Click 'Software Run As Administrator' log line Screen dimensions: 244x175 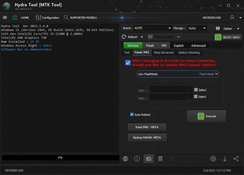click(26, 49)
